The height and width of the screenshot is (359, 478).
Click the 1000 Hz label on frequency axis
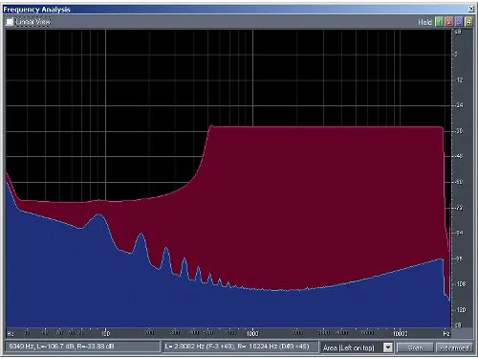point(252,333)
